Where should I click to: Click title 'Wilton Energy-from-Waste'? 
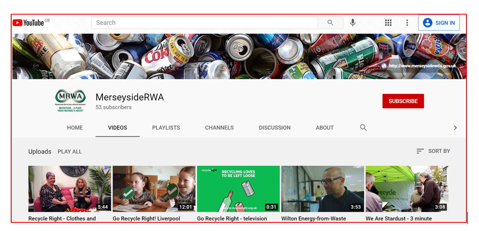(314, 219)
